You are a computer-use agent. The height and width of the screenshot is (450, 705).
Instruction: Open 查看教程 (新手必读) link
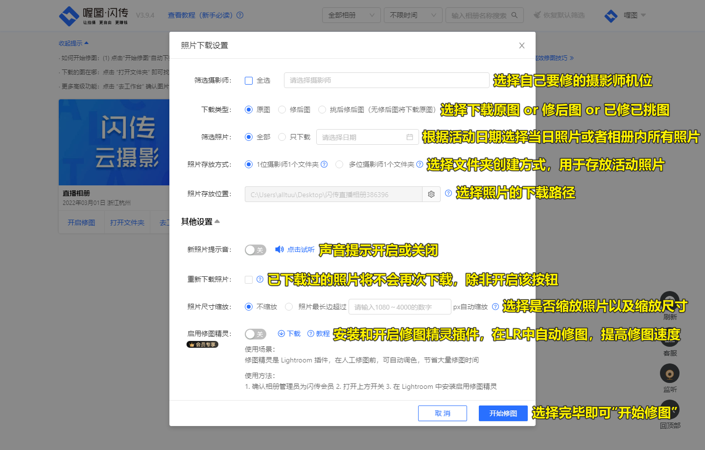200,15
